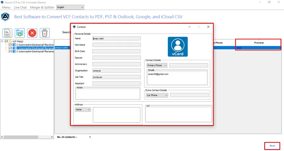The image size is (284, 151).
Task: Click the file tree horizontal scrollbar thumb
Action: 21,137
